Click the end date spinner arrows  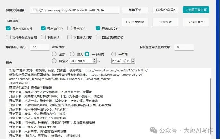point(133,61)
